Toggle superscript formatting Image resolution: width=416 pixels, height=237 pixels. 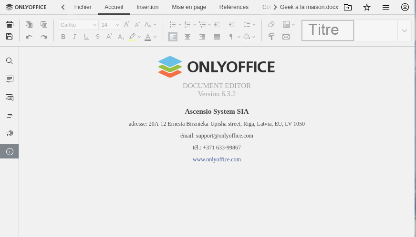click(x=109, y=37)
